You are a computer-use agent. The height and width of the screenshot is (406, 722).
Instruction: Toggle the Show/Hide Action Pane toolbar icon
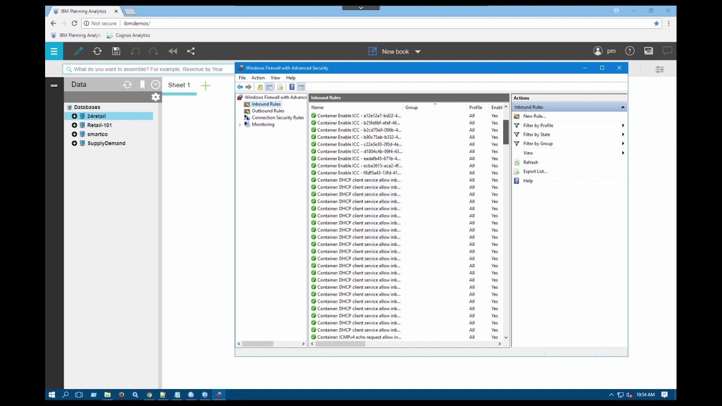[x=301, y=87]
